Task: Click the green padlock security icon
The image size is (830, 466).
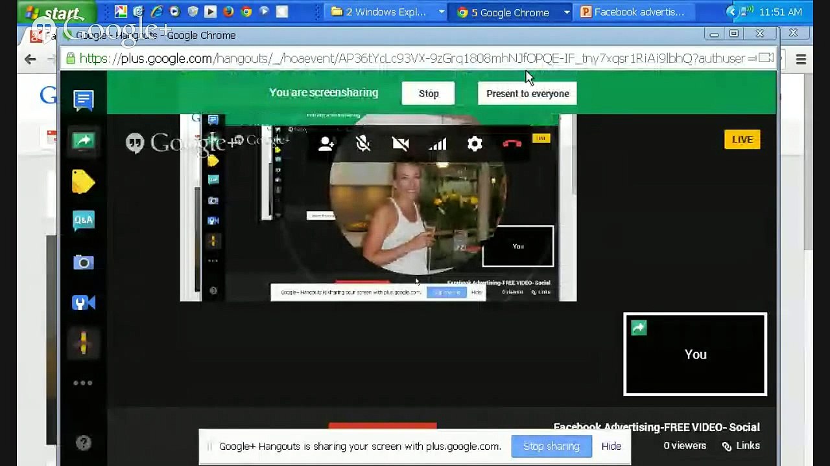Action: 71,58
